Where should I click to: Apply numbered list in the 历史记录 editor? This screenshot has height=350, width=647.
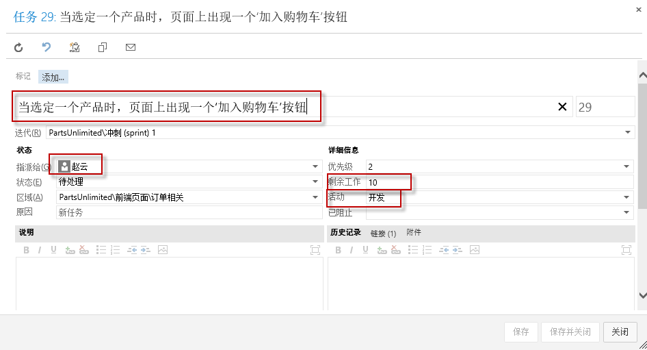point(427,250)
